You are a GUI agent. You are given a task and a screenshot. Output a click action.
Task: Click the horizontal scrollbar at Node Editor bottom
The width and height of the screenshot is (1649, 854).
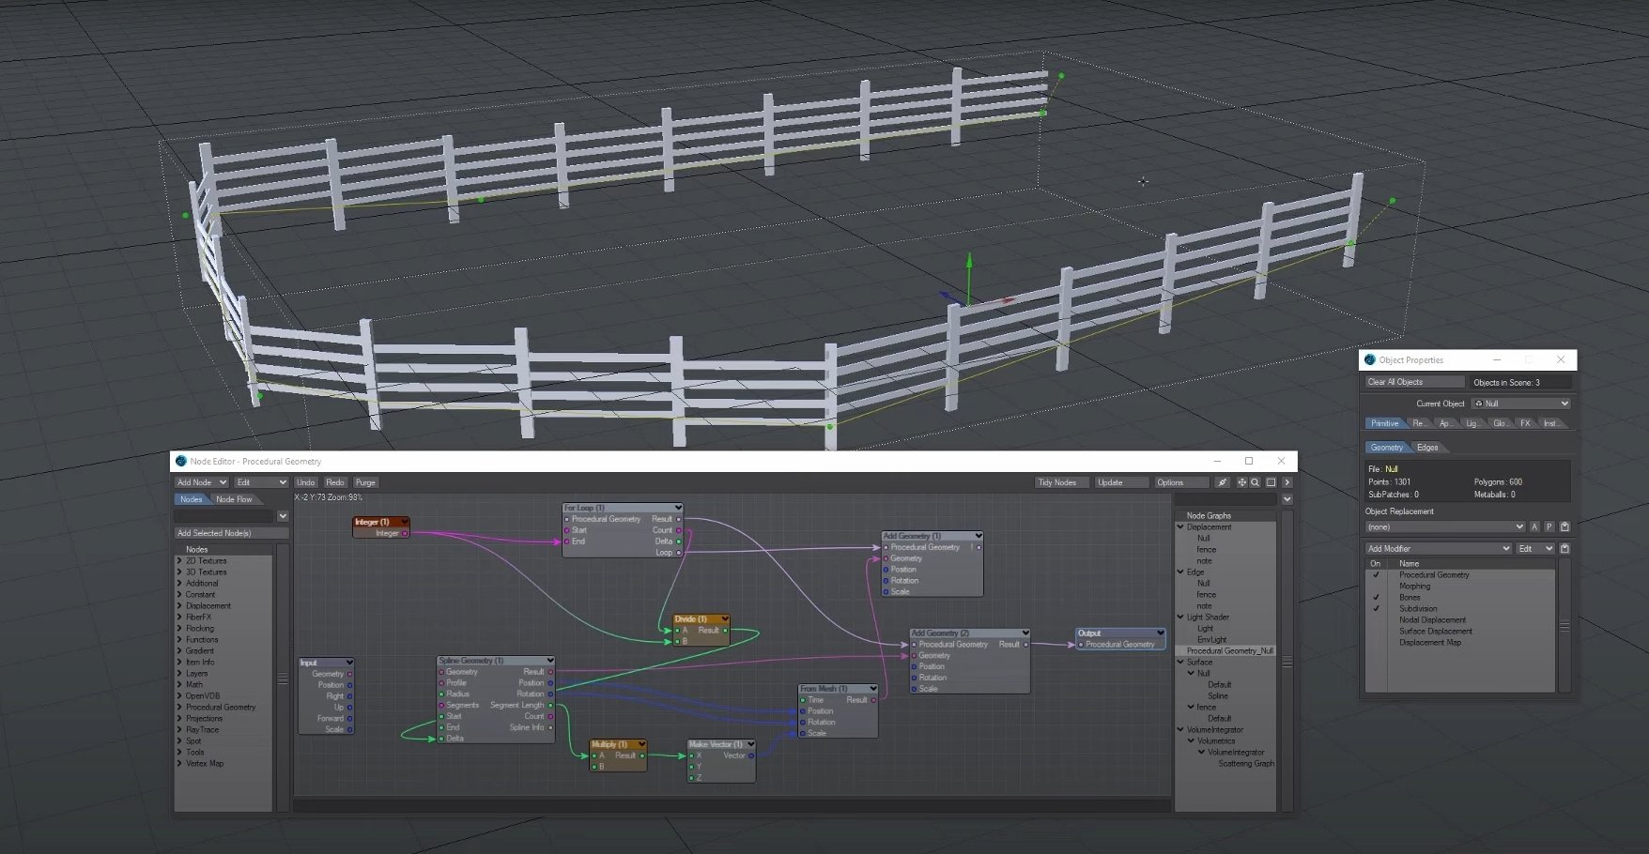[x=732, y=804]
